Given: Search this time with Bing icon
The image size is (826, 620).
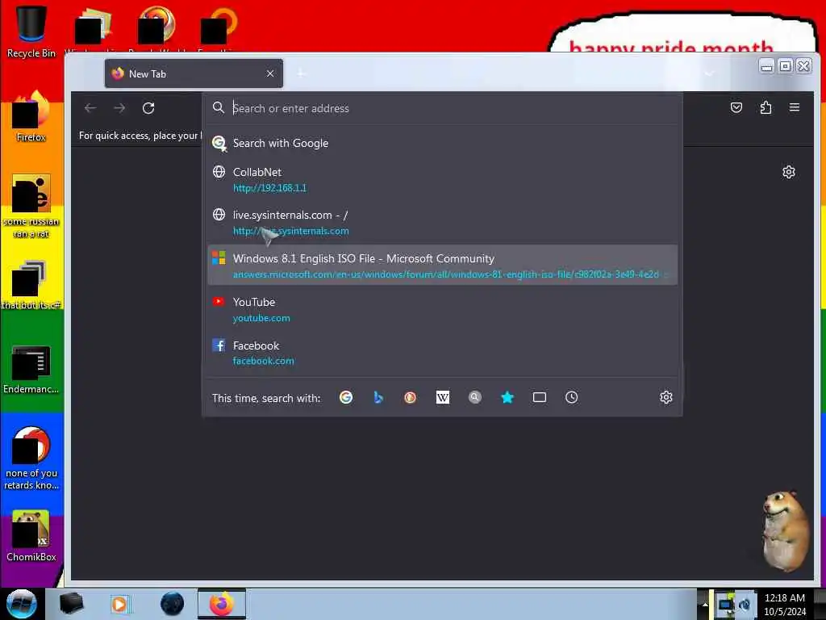Looking at the screenshot, I should coord(378,397).
